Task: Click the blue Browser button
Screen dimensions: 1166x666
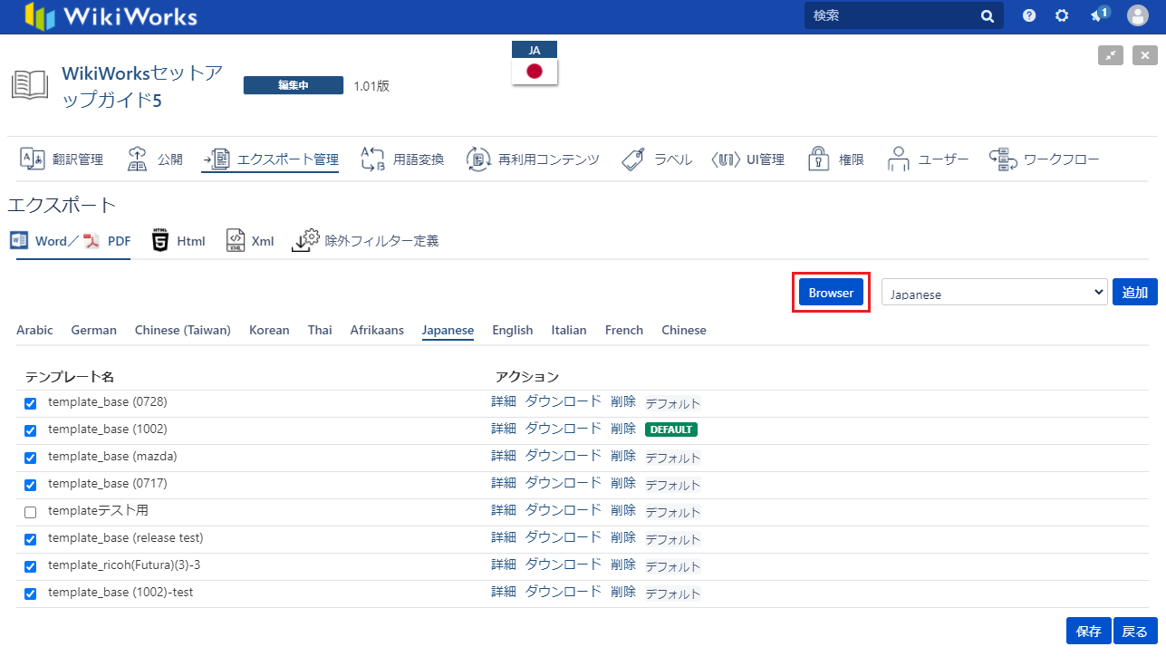Action: (x=831, y=293)
